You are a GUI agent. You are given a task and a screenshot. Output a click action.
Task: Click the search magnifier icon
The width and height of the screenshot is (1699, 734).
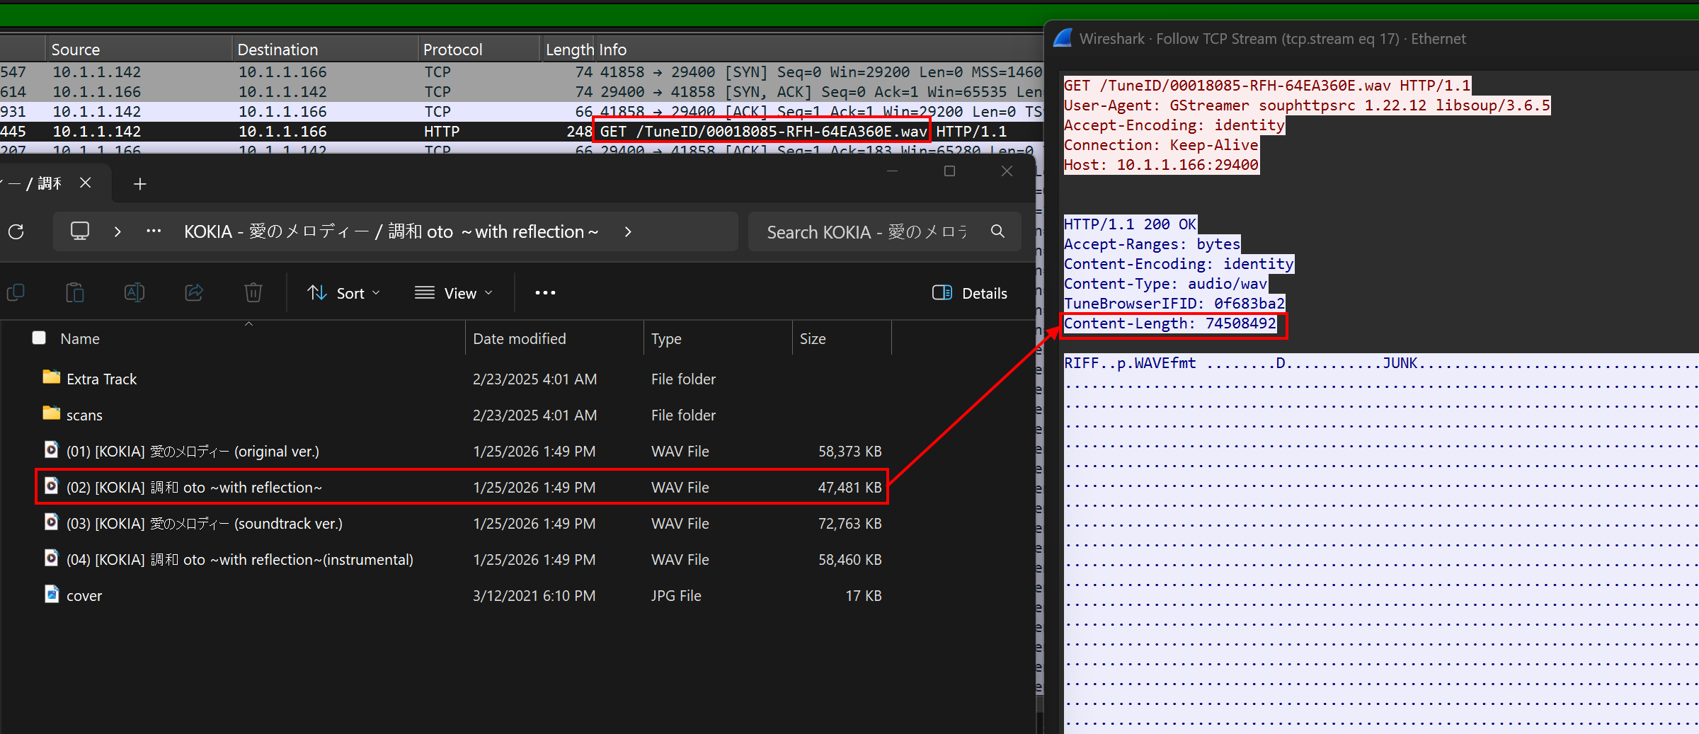click(x=997, y=231)
